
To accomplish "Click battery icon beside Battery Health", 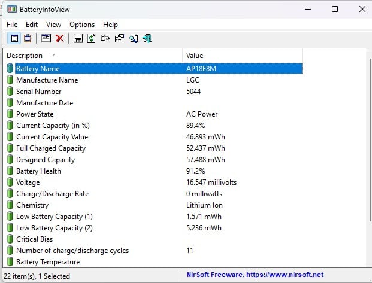I will 10,171.
